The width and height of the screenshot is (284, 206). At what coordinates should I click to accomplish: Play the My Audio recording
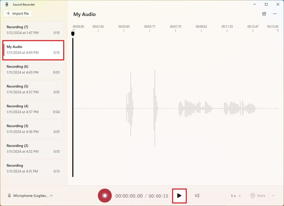pos(179,196)
